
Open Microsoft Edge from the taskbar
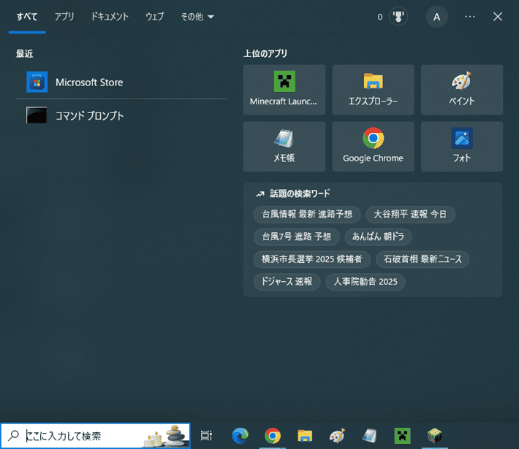tap(240, 436)
